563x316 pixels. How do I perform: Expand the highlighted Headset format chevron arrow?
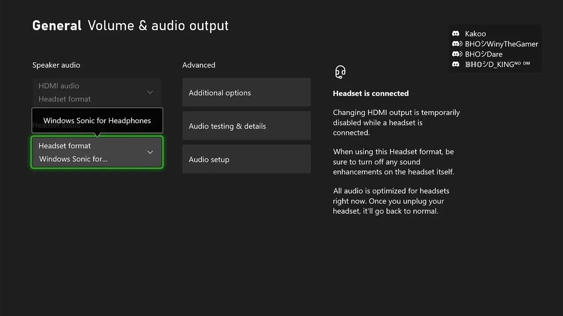click(150, 152)
